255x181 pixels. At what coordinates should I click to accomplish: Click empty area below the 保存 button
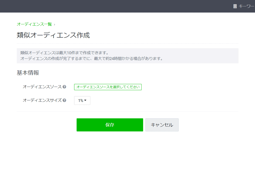click(110, 154)
